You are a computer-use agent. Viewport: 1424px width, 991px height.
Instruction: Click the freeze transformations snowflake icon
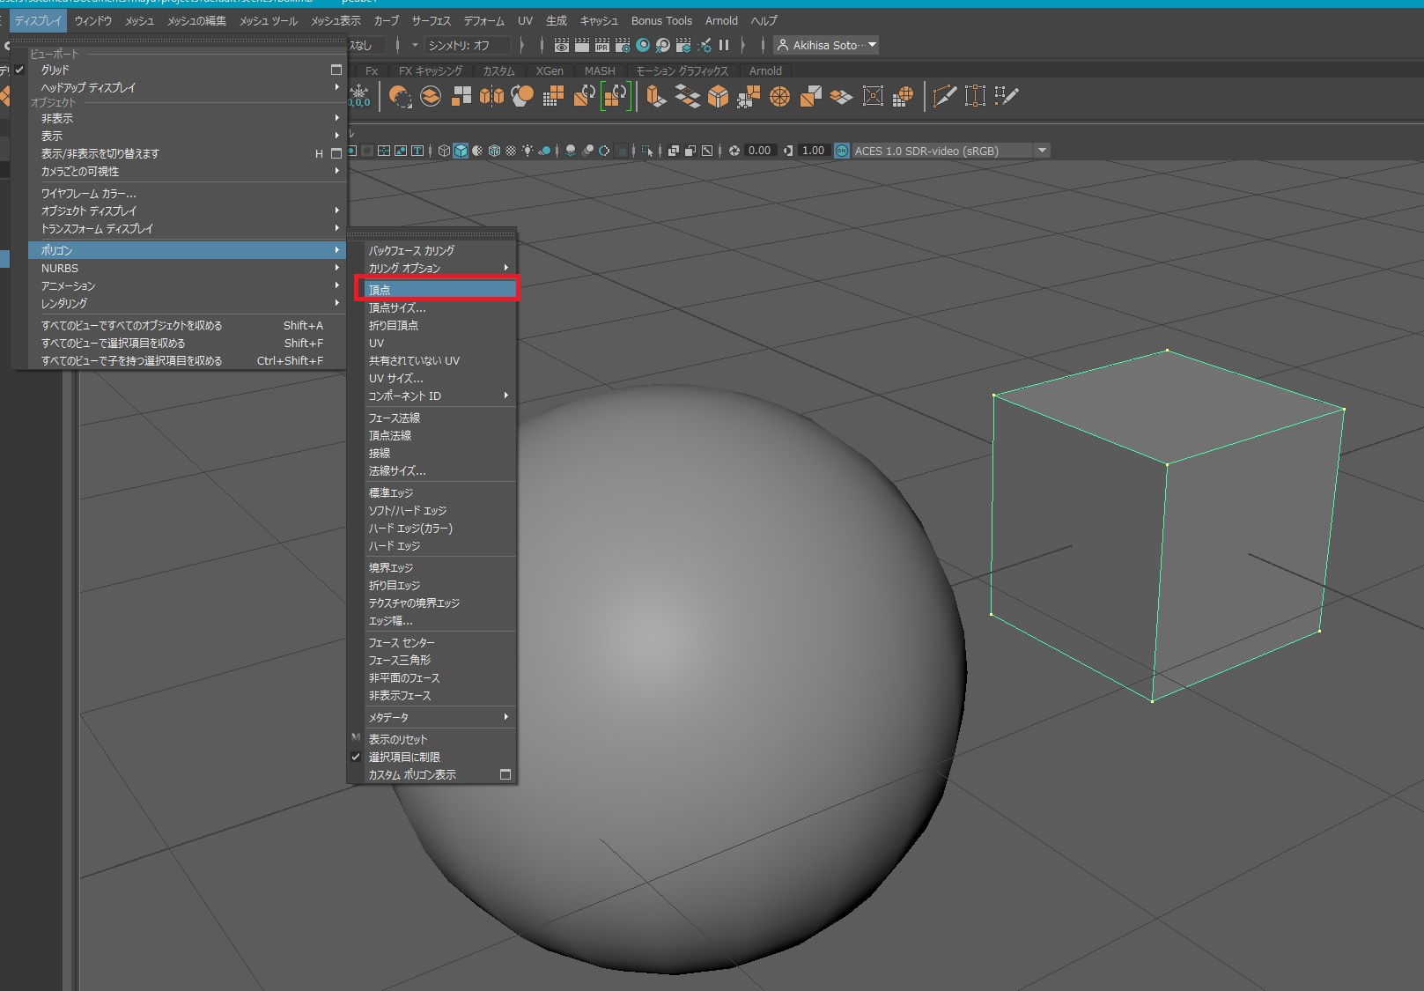359,94
